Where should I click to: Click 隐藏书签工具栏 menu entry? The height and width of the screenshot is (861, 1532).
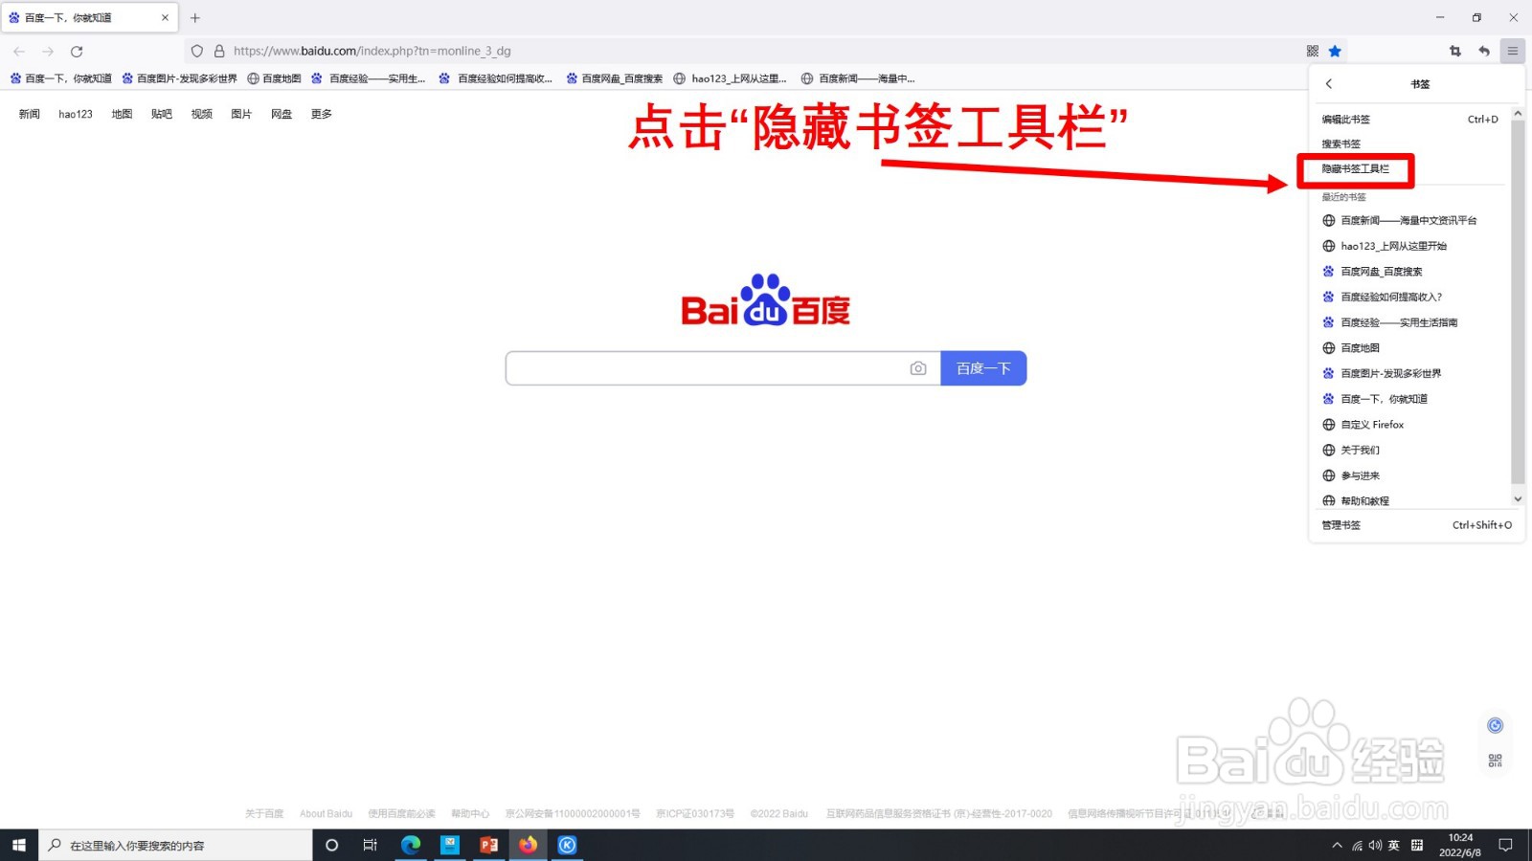(x=1355, y=169)
